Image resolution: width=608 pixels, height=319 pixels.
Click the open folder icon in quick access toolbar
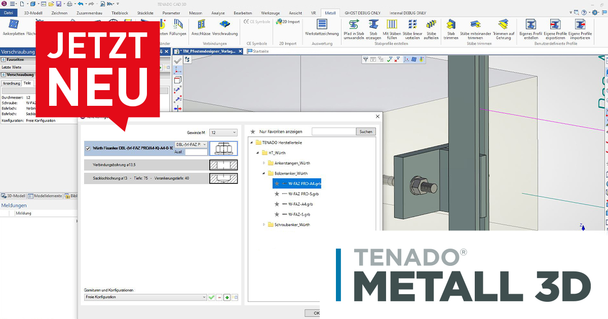(x=51, y=4)
